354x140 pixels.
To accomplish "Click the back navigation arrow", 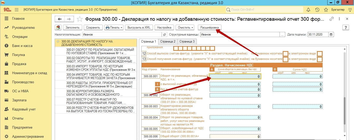I will click(x=60, y=19).
